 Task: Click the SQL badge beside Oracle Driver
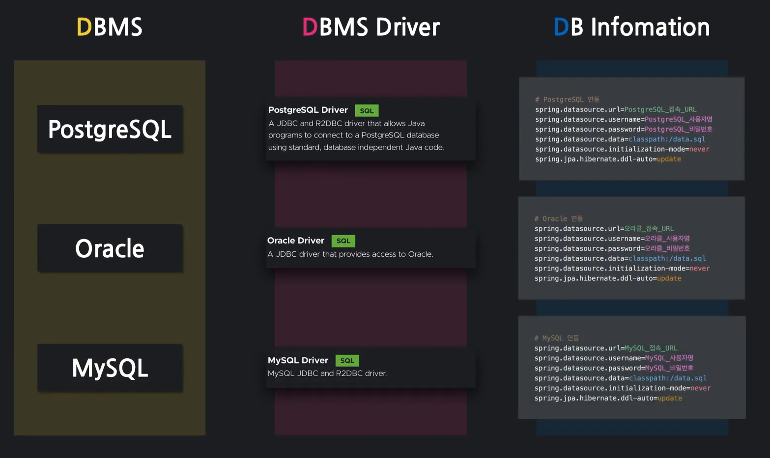[x=343, y=241]
